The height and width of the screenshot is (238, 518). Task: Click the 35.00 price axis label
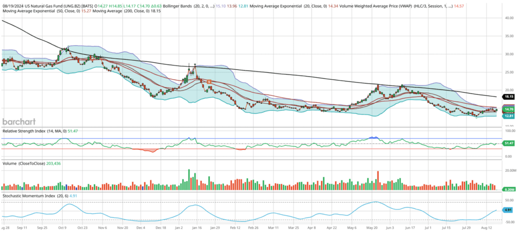pos(509,36)
